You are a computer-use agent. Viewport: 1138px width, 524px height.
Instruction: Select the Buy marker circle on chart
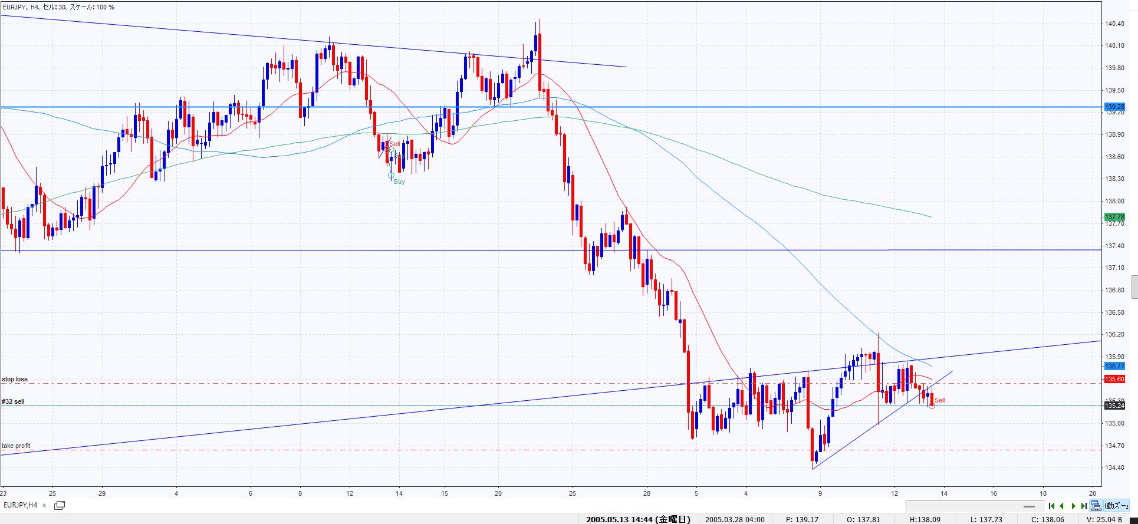[391, 176]
